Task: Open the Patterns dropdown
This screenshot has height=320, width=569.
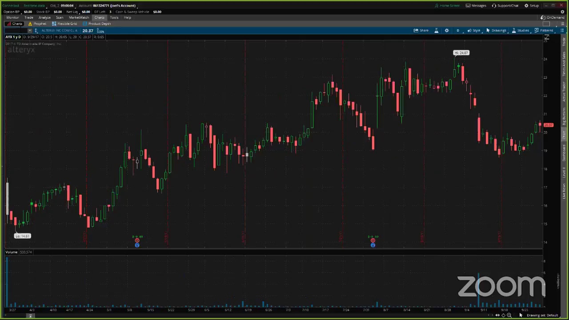Action: pyautogui.click(x=544, y=30)
